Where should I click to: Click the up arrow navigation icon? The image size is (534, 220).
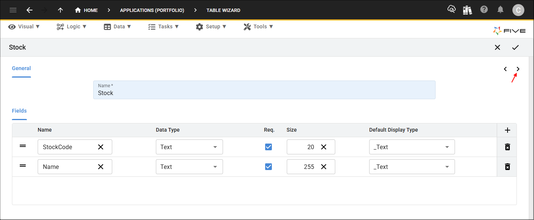[60, 10]
